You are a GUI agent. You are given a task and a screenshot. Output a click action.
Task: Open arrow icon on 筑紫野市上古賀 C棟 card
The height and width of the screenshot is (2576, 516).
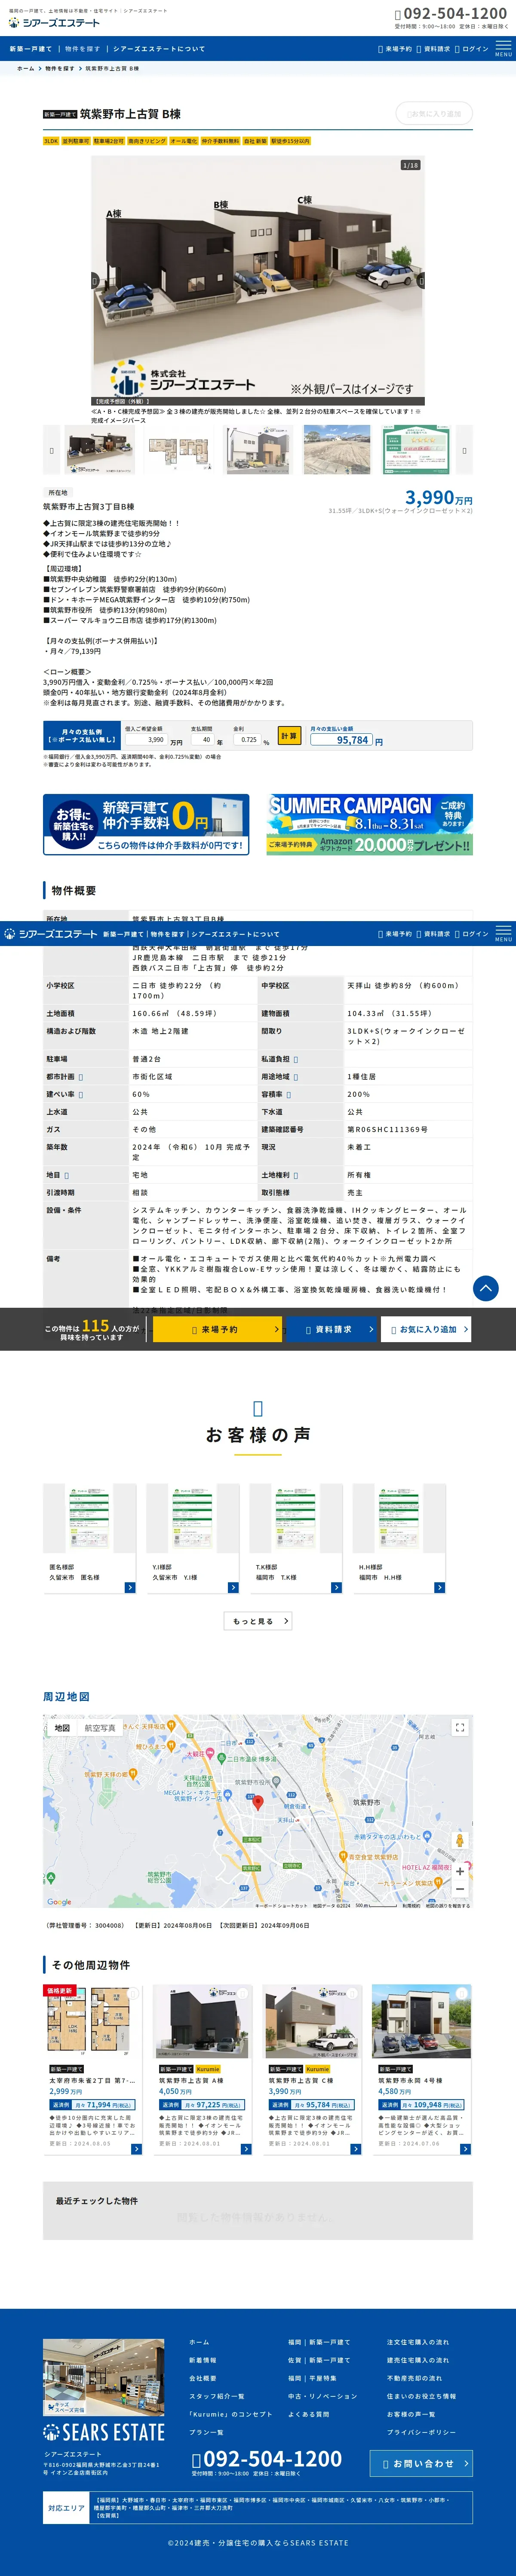355,2149
